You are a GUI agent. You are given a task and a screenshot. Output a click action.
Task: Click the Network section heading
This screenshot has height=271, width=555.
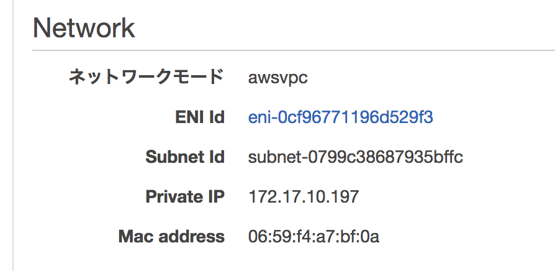[x=84, y=29]
